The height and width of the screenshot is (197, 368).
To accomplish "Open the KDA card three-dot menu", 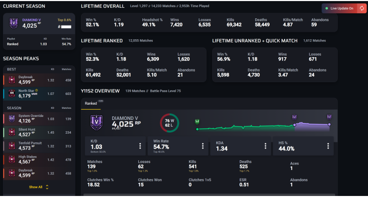I will (x=265, y=146).
